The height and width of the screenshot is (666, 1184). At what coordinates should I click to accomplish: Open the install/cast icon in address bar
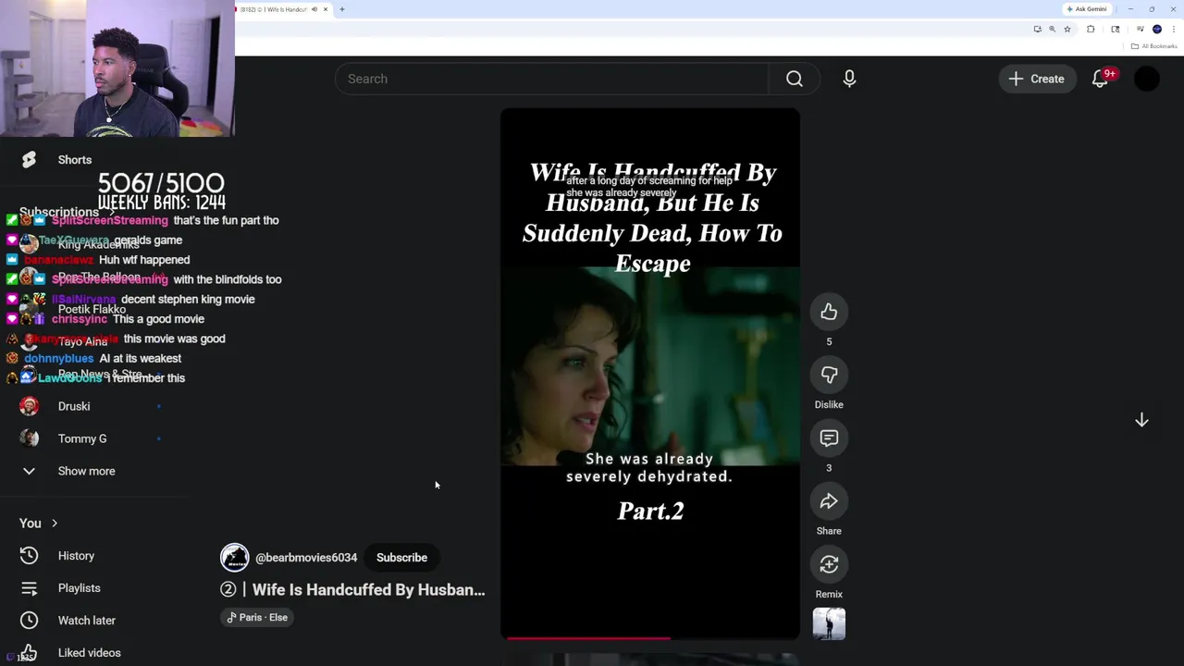1038,30
